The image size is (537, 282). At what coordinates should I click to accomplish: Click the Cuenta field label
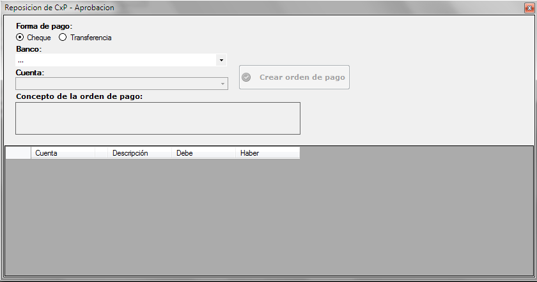30,73
